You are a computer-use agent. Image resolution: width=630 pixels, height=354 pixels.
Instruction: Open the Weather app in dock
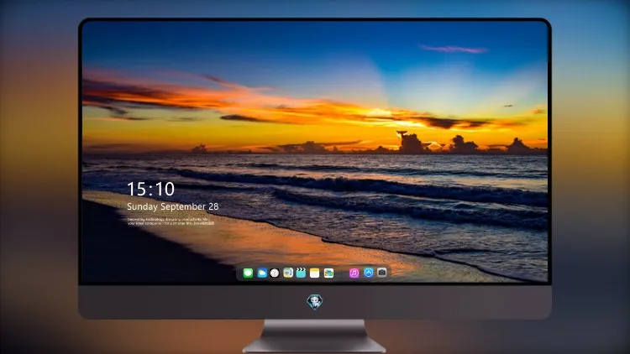[x=262, y=273]
